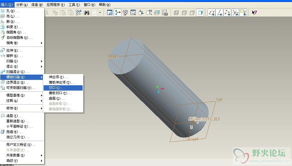Click the regenerate manager icon with arrows
Viewport: 292px width, 166px height.
pos(78,13)
